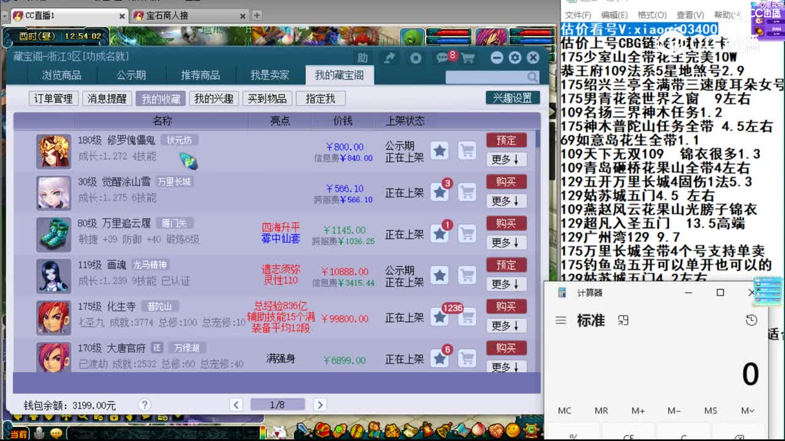Add 觉醒涂山雪 to cart
This screenshot has height=441, width=785.
coord(467,192)
